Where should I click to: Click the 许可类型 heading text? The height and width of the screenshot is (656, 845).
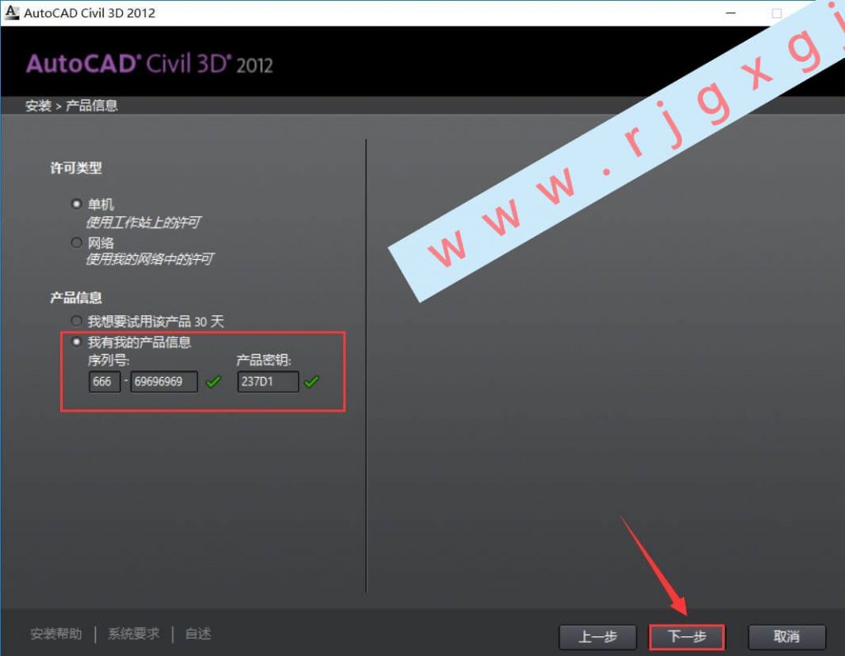point(76,168)
